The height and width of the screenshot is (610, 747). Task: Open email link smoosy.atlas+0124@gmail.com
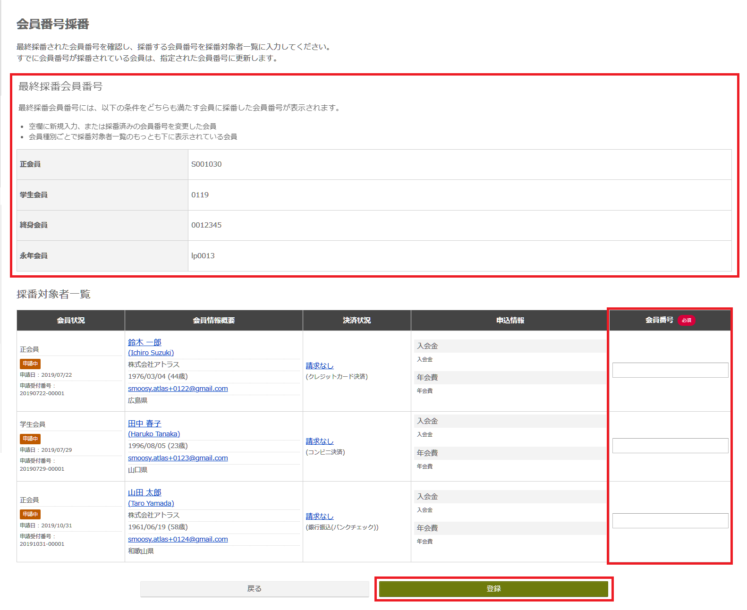pos(178,539)
